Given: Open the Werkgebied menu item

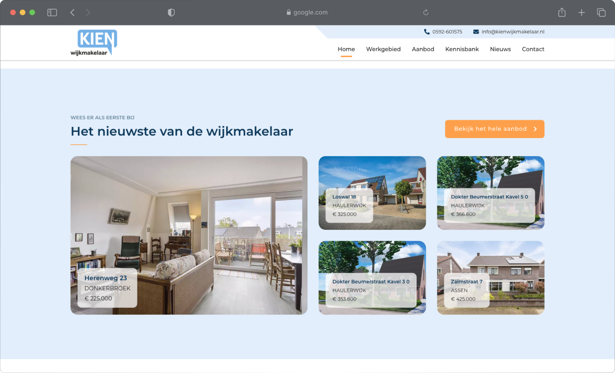Looking at the screenshot, I should [383, 49].
